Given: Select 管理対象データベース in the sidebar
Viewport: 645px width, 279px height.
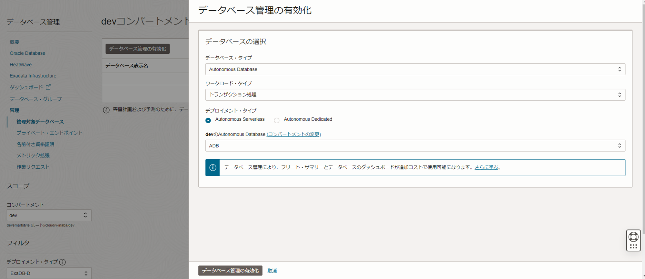Looking at the screenshot, I should 40,122.
